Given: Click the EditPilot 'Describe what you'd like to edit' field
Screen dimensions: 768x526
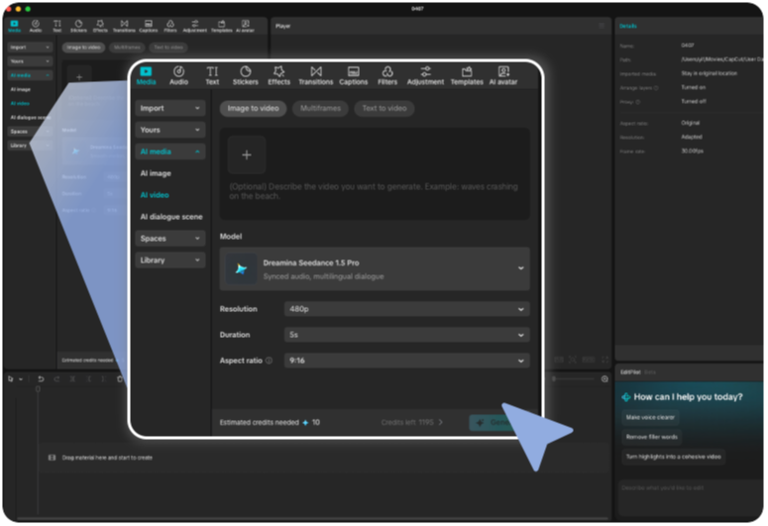Looking at the screenshot, I should coord(690,498).
